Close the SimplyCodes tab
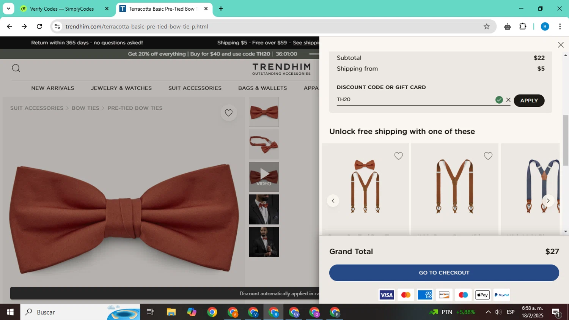Viewport: 569px width, 320px height. (107, 8)
